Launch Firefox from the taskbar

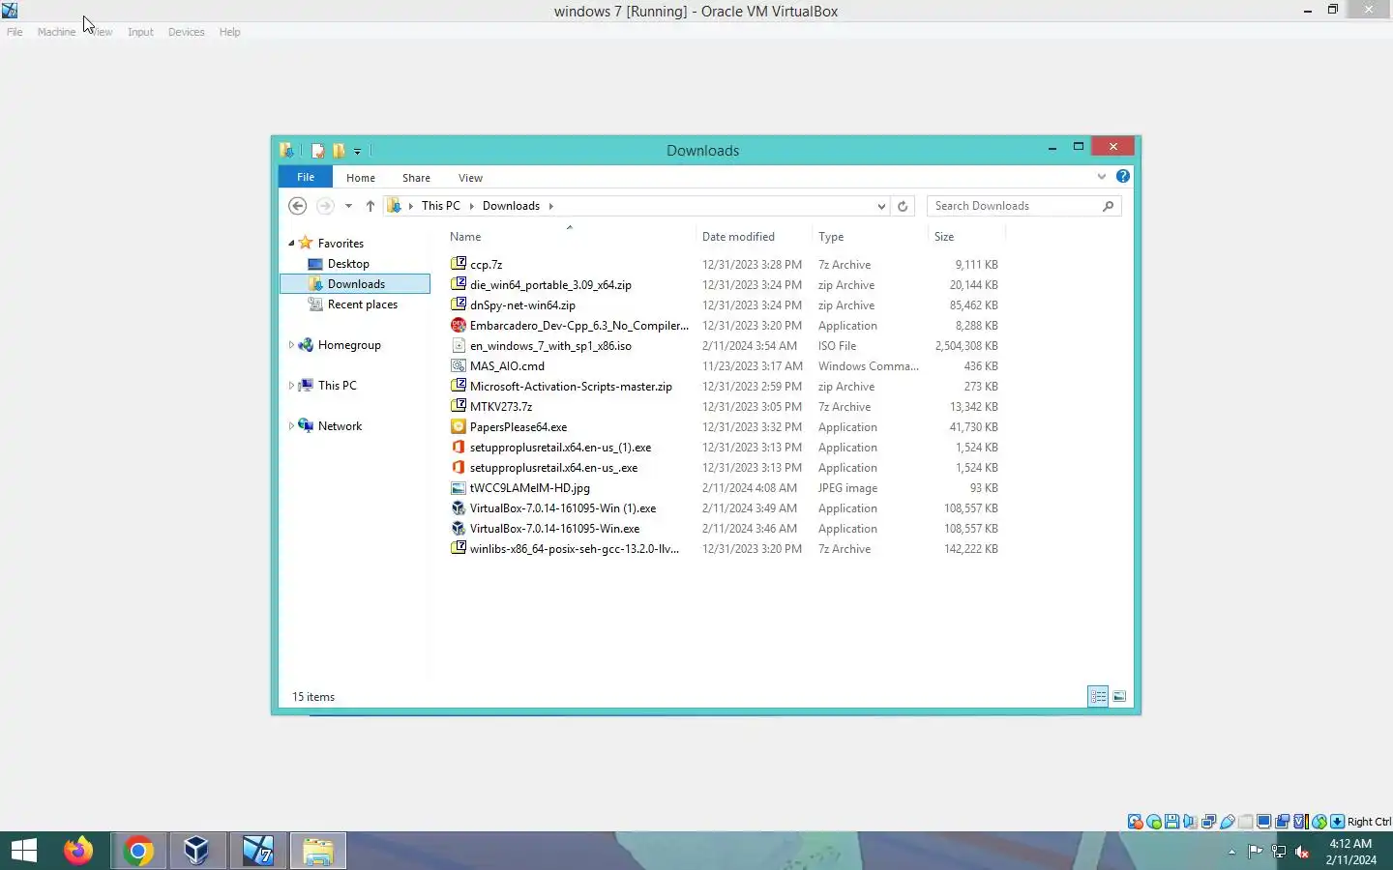click(x=78, y=851)
